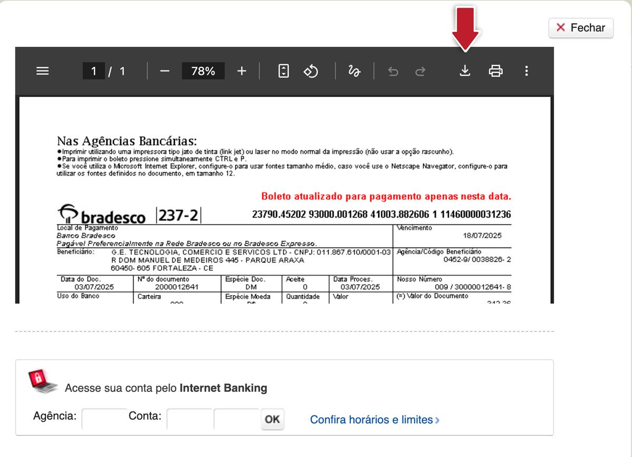
Task: Print the boleto with printer icon
Action: pyautogui.click(x=496, y=71)
